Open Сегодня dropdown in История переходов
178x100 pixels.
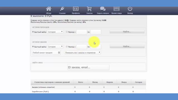coord(55,32)
